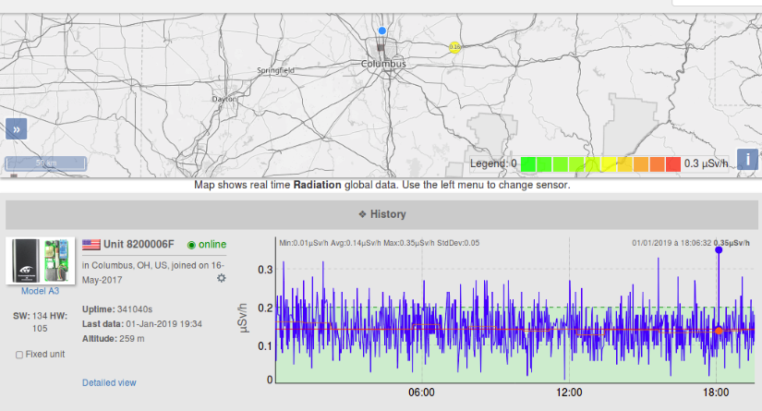Click the orange average marker on chart
The height and width of the screenshot is (411, 762).
pyautogui.click(x=719, y=330)
